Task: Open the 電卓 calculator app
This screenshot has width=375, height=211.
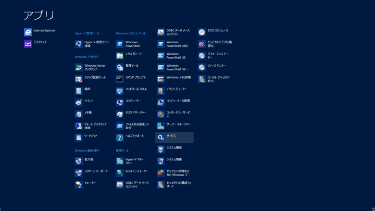Action: pos(92,91)
